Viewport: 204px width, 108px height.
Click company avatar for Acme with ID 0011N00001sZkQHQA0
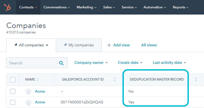coord(28,102)
